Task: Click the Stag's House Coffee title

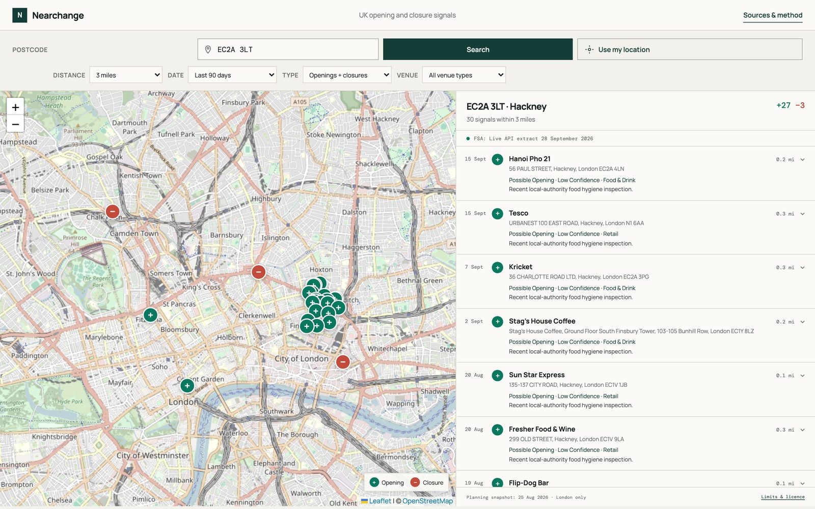Action: (542, 321)
